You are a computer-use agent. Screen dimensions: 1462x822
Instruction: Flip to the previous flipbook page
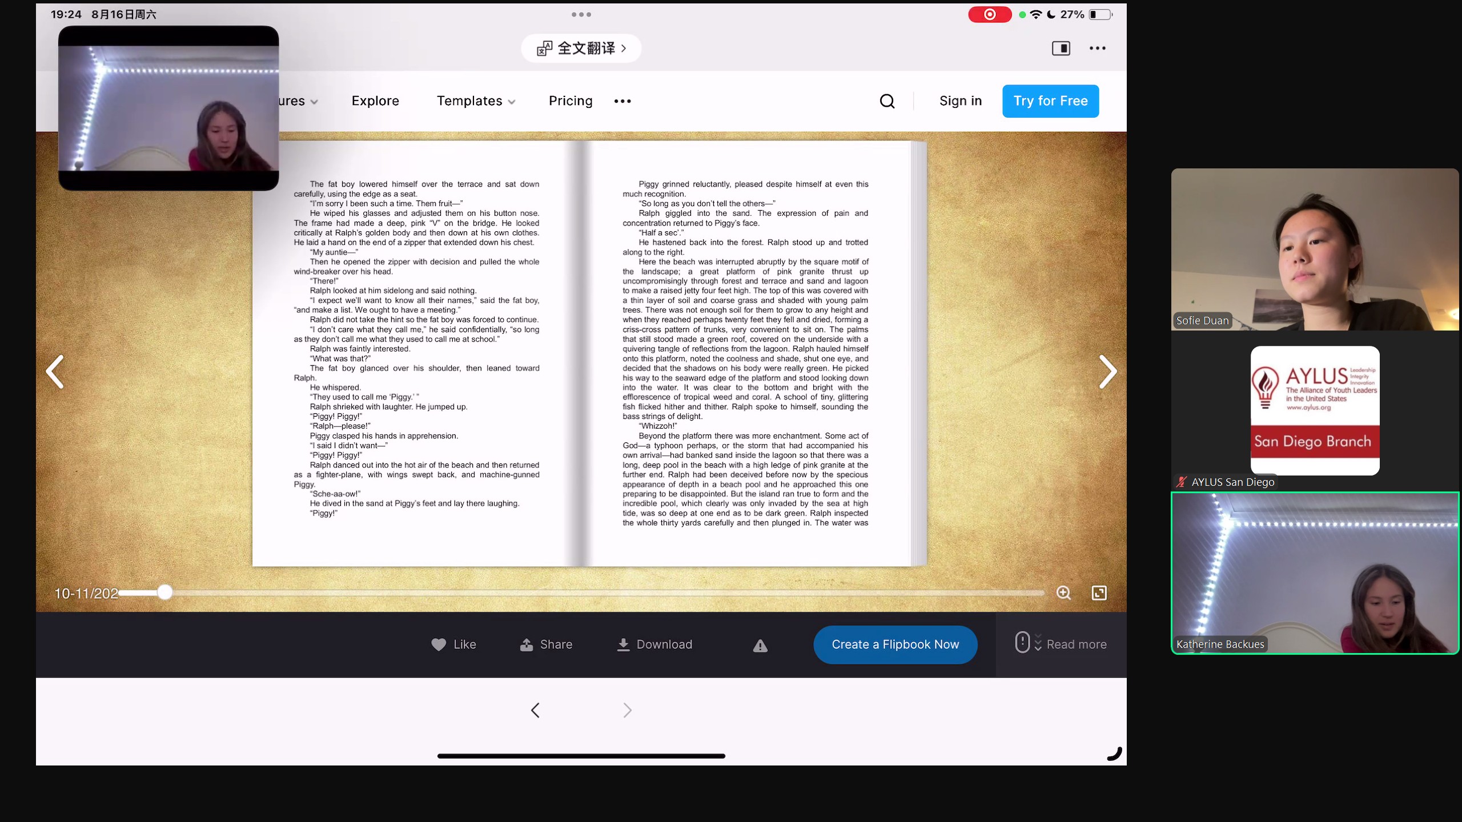(55, 372)
